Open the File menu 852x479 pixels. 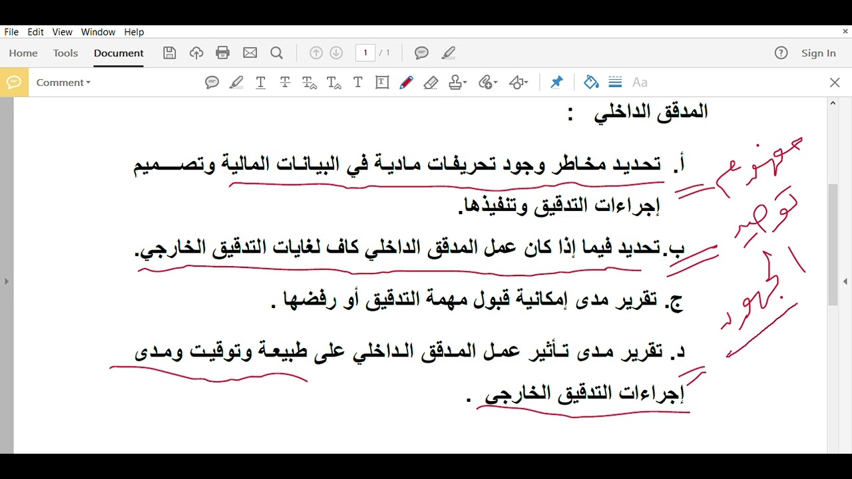(x=11, y=32)
